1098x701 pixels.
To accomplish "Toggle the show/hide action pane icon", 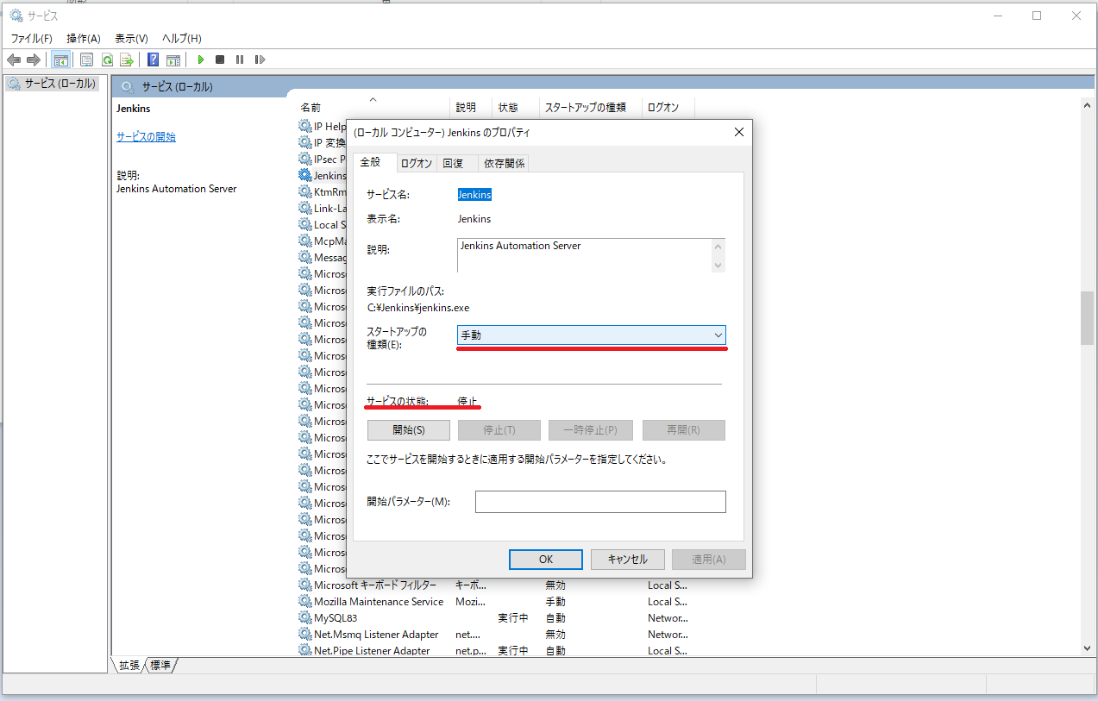I will [x=173, y=59].
